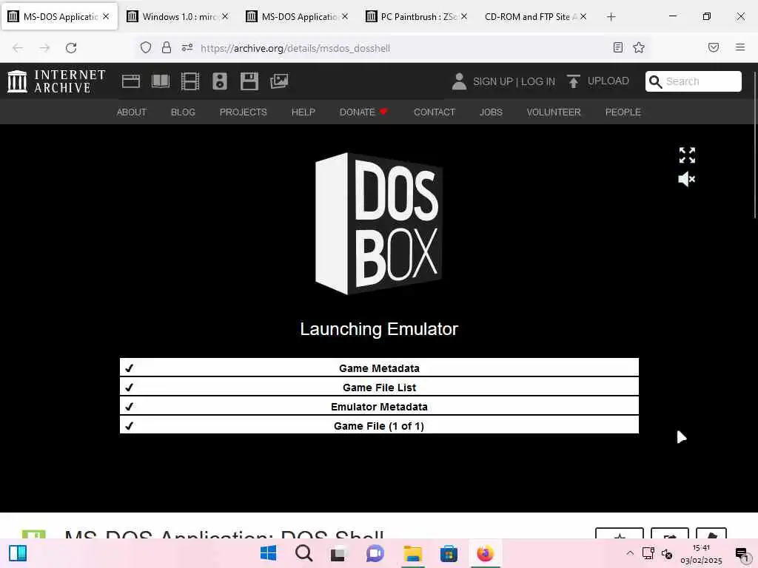Open the BLOG menu item
758x568 pixels.
coord(183,112)
